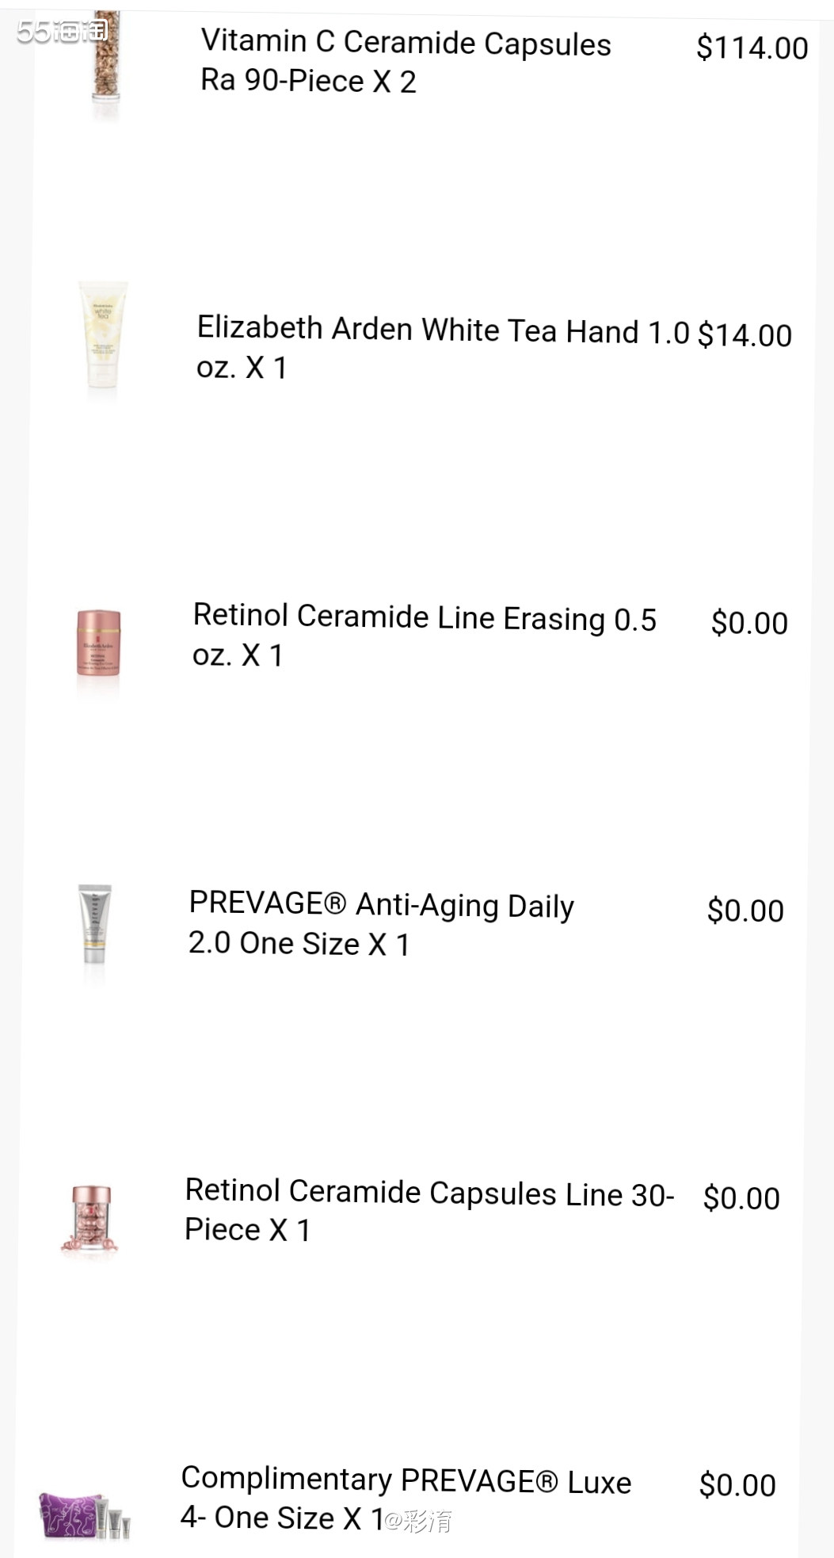Tap the $0.00 price for Retinol Capsules
Image resolution: width=834 pixels, height=1558 pixels.
(741, 1198)
